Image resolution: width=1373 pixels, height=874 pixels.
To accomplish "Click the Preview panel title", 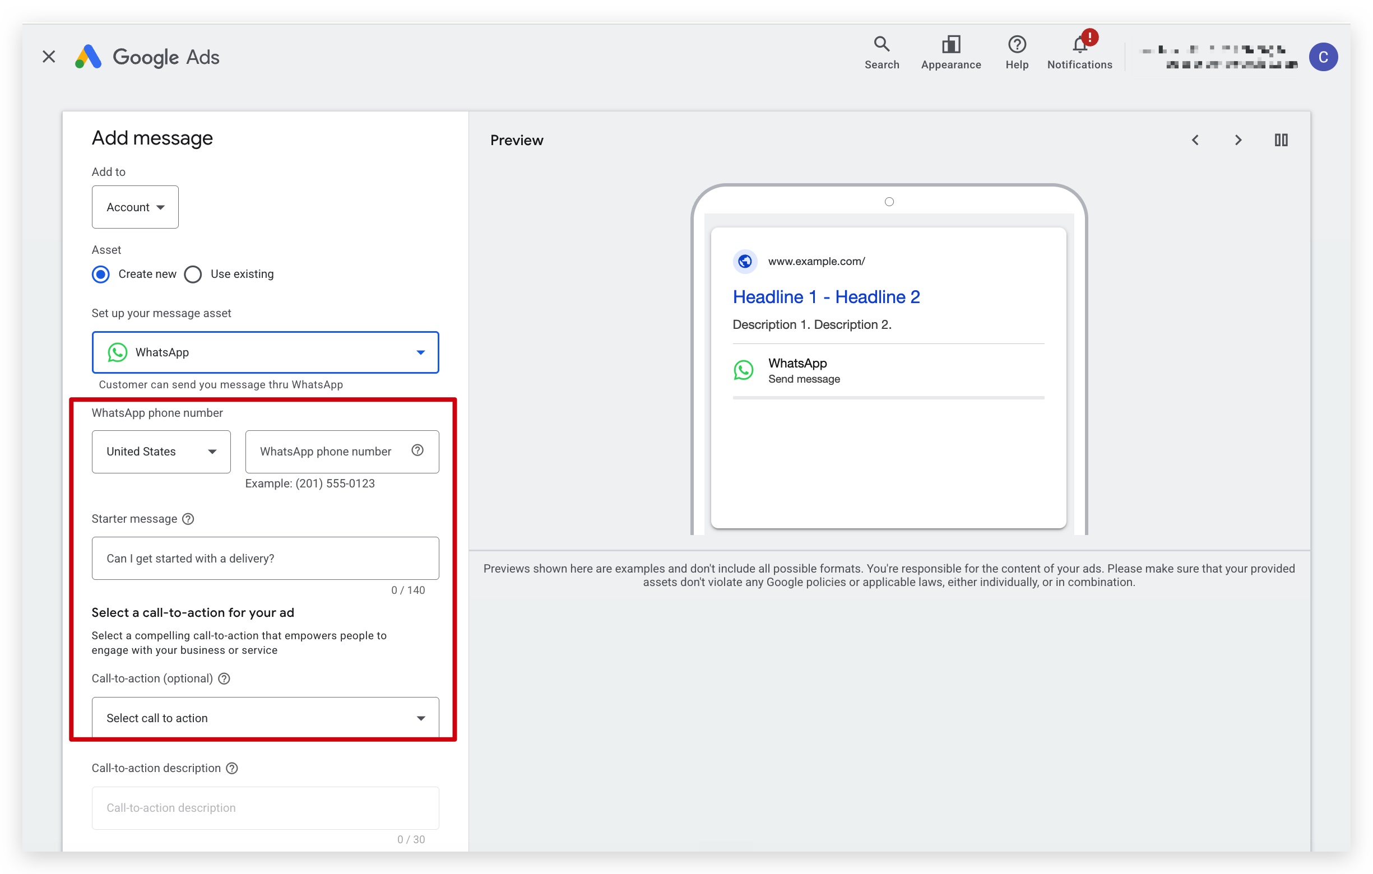I will 517,140.
